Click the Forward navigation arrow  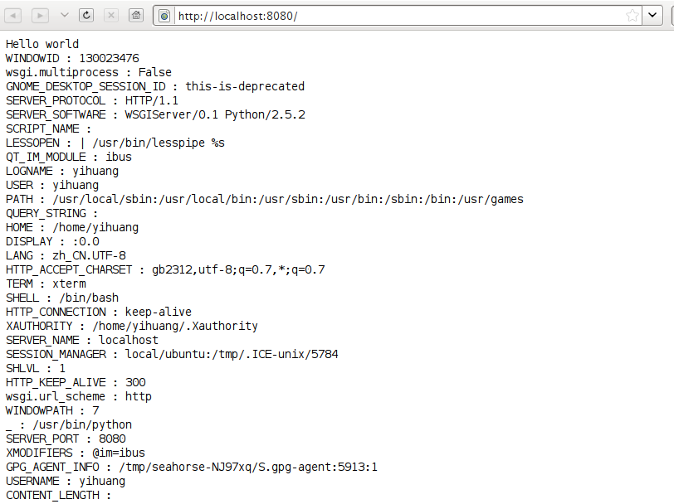[40, 15]
